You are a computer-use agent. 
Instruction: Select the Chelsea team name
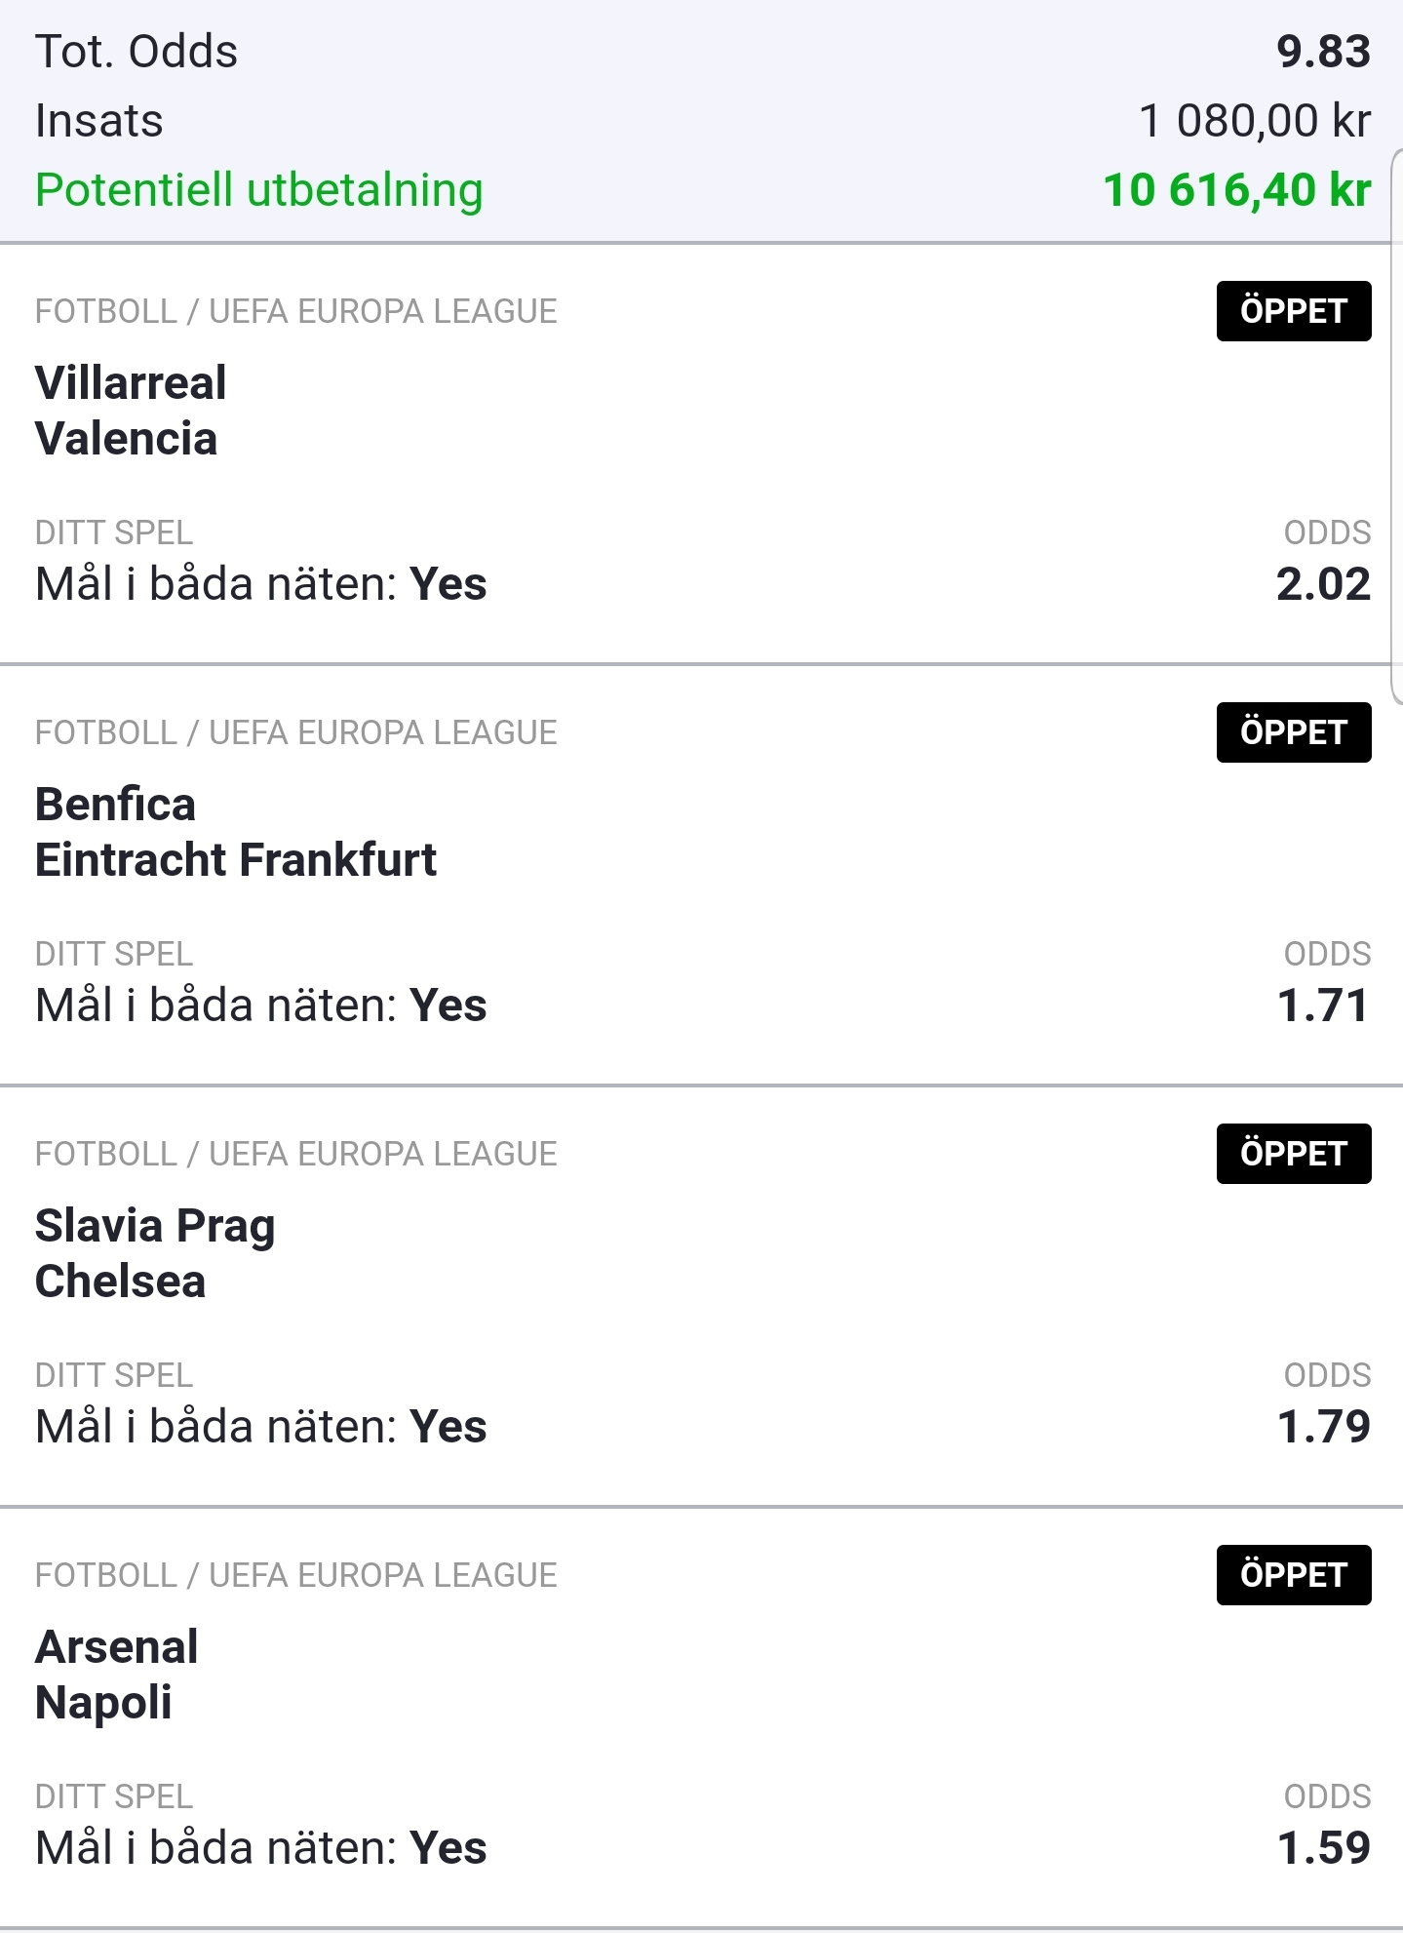pyautogui.click(x=121, y=1282)
